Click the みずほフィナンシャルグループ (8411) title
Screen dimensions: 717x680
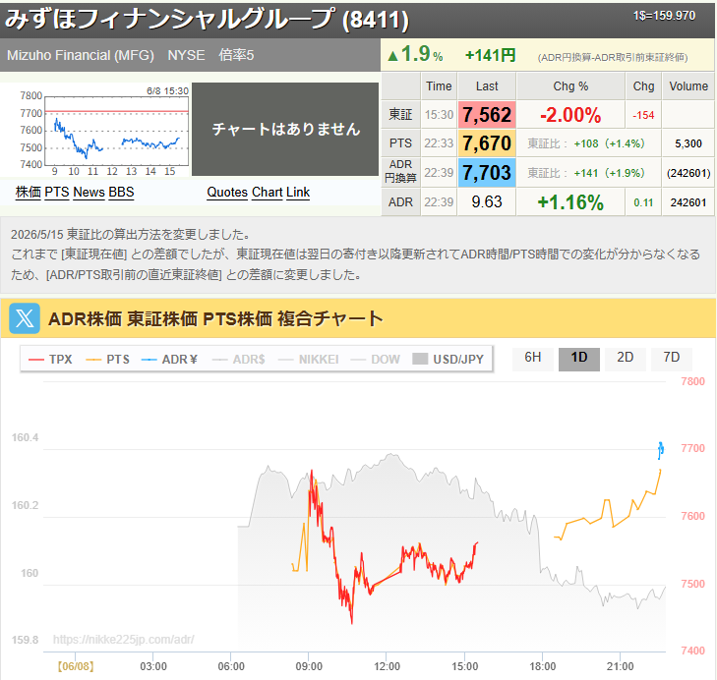point(207,20)
